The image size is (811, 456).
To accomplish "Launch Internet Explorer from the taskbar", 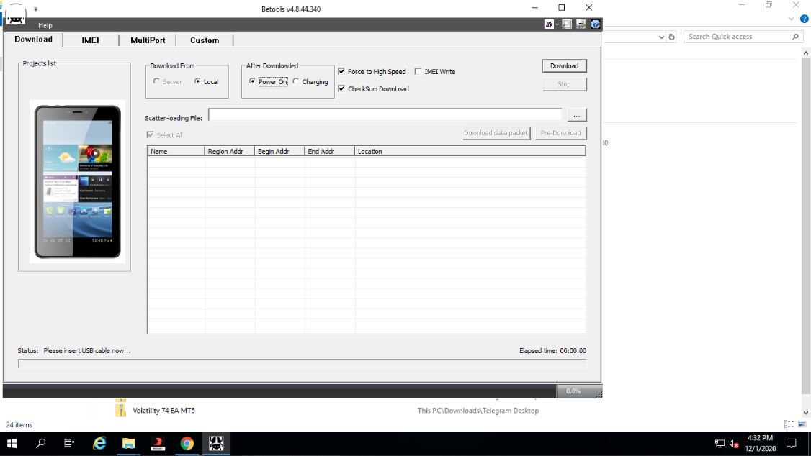I will pyautogui.click(x=99, y=443).
